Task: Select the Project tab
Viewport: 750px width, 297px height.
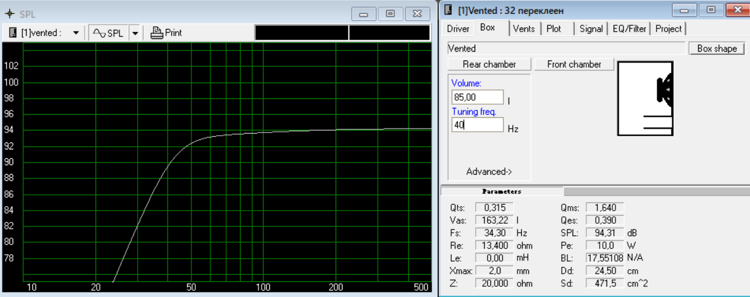Action: click(x=668, y=28)
